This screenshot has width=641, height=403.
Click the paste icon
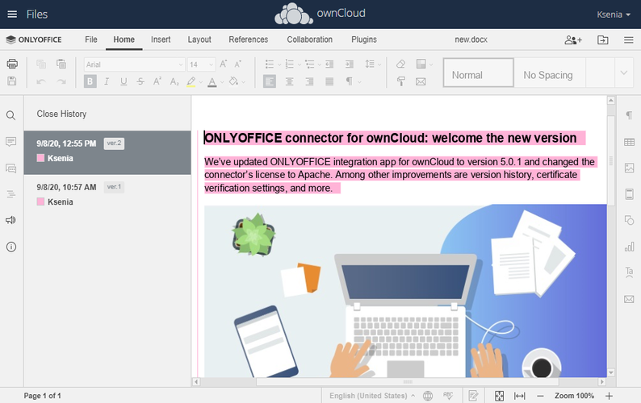point(61,64)
